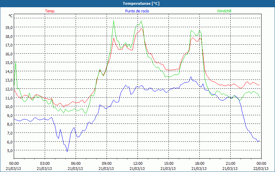The width and height of the screenshot is (275, 172).
Task: Click the 5,0 y-axis value
Action: pyautogui.click(x=10, y=151)
